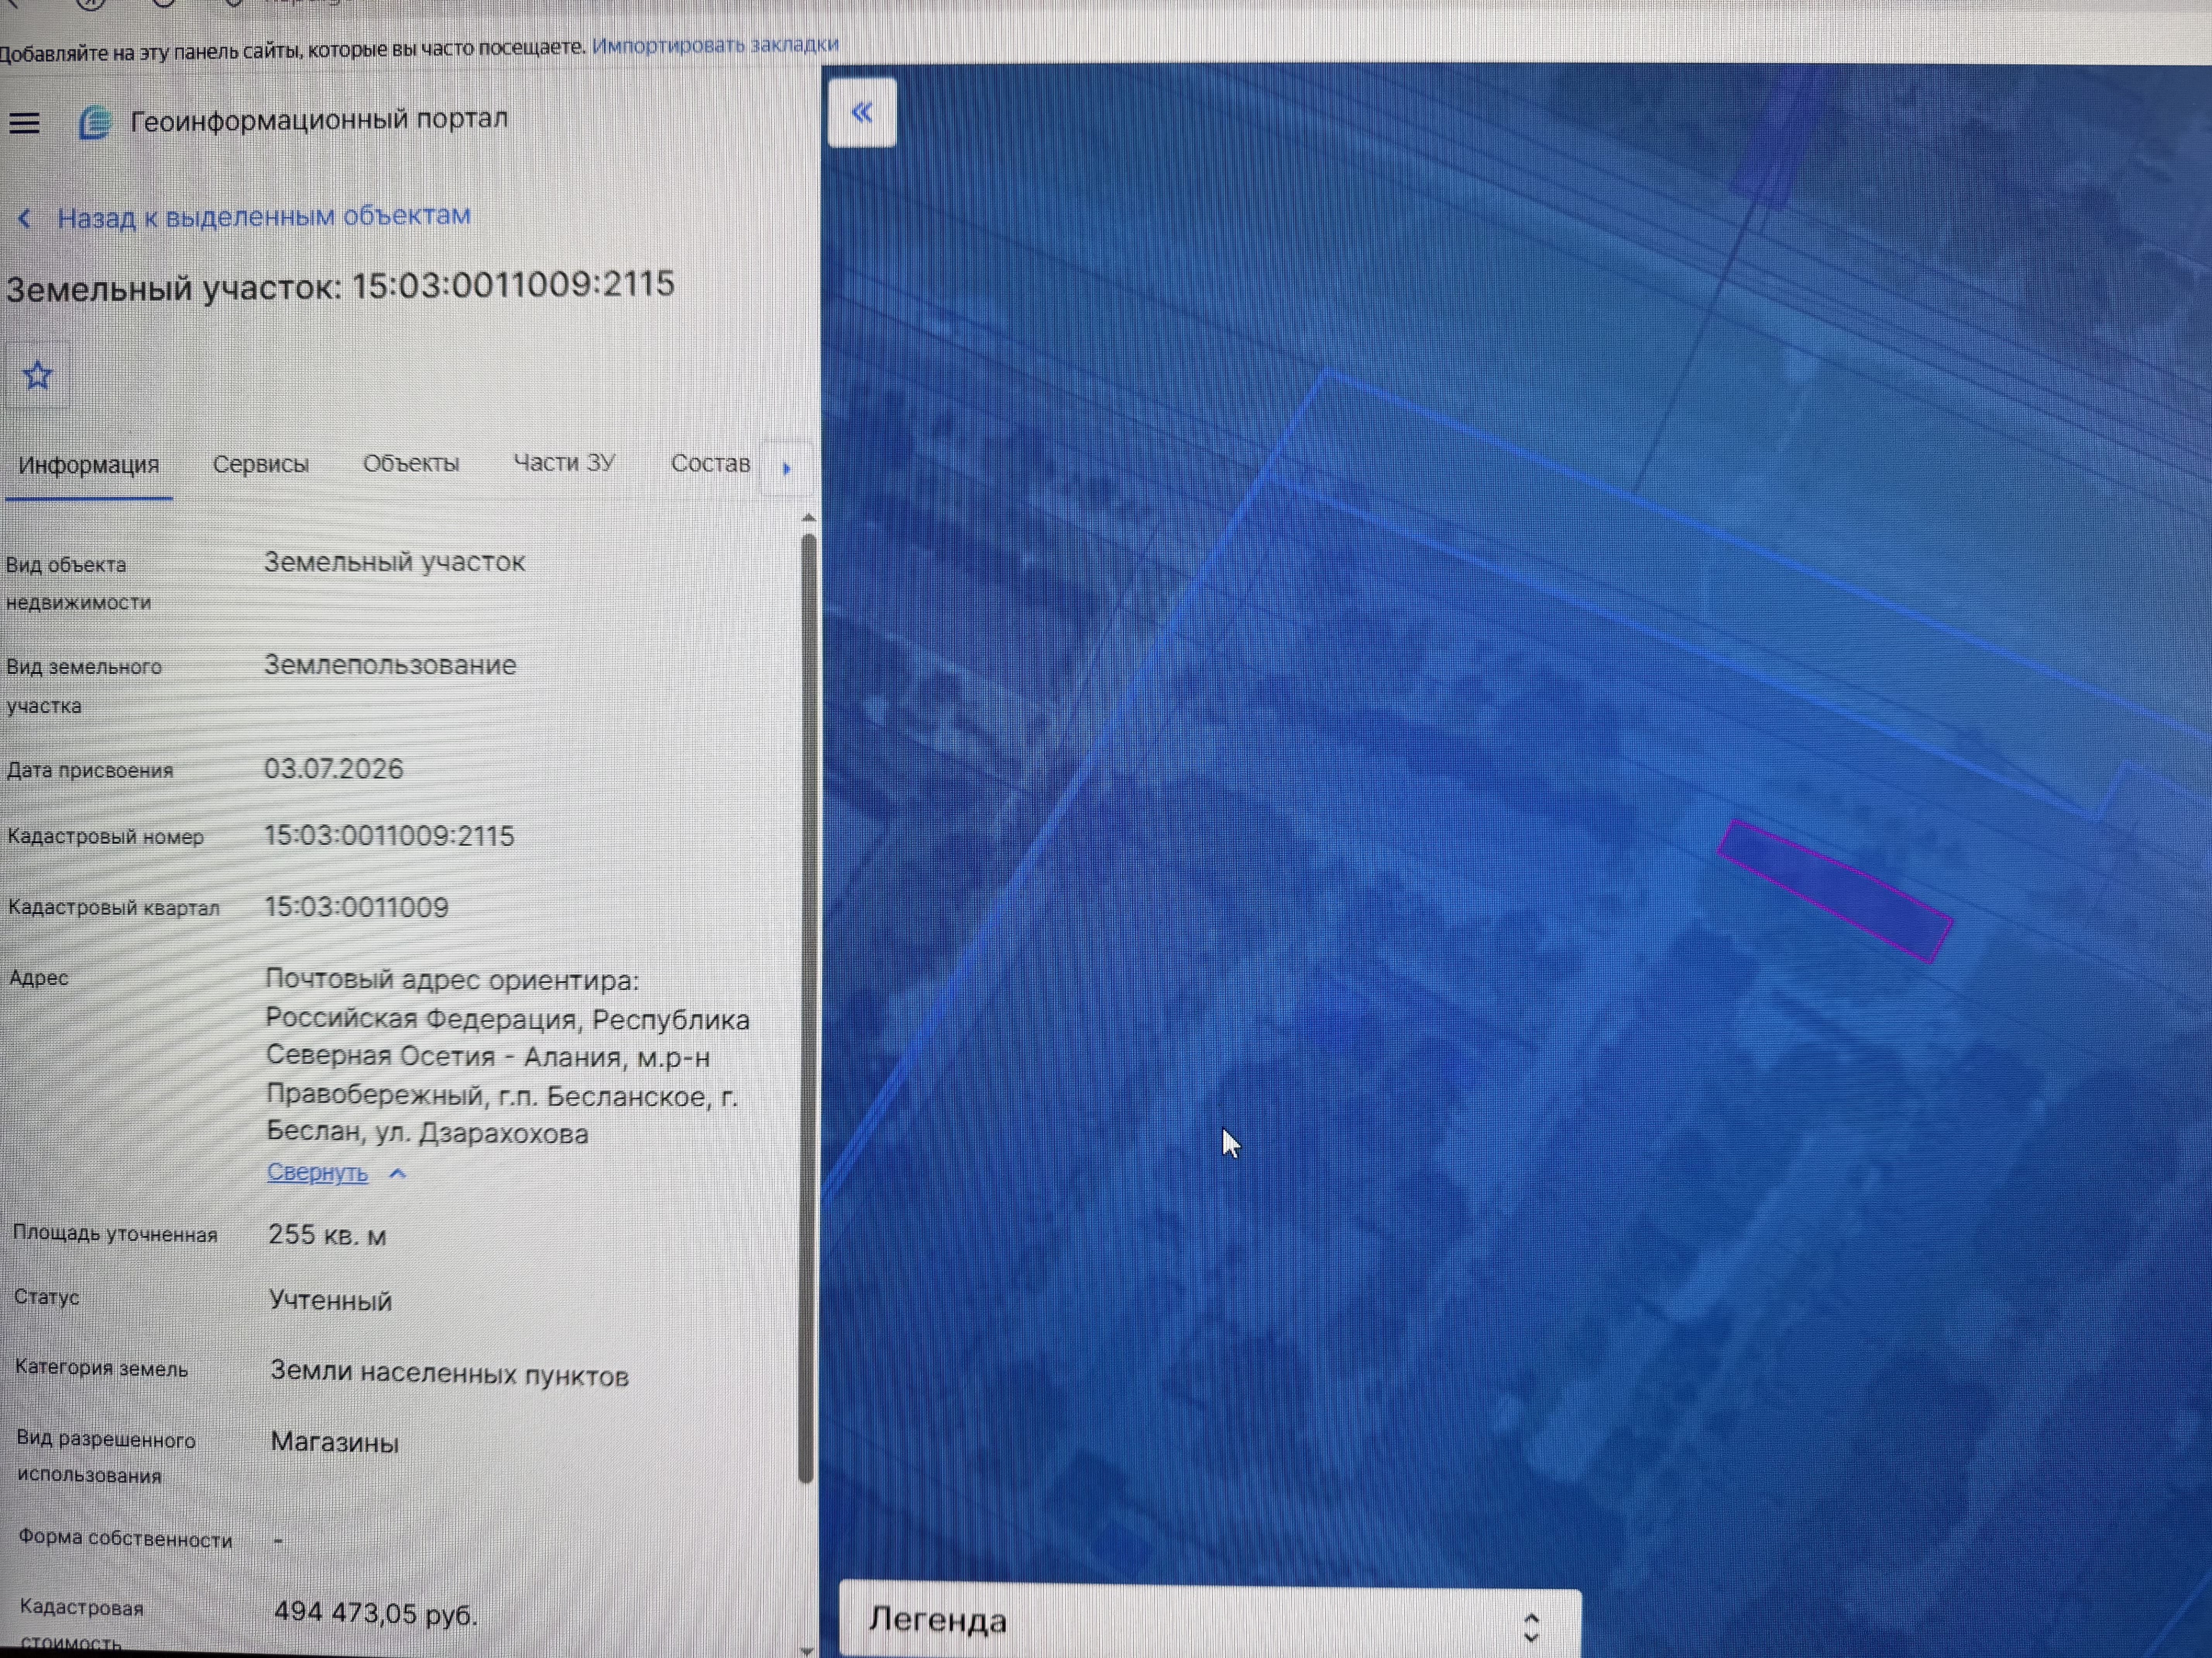
Task: Click the back arrow beside Назад
Action: (25, 218)
